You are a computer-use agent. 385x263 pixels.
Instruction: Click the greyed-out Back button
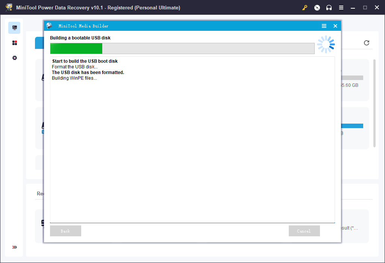click(65, 231)
